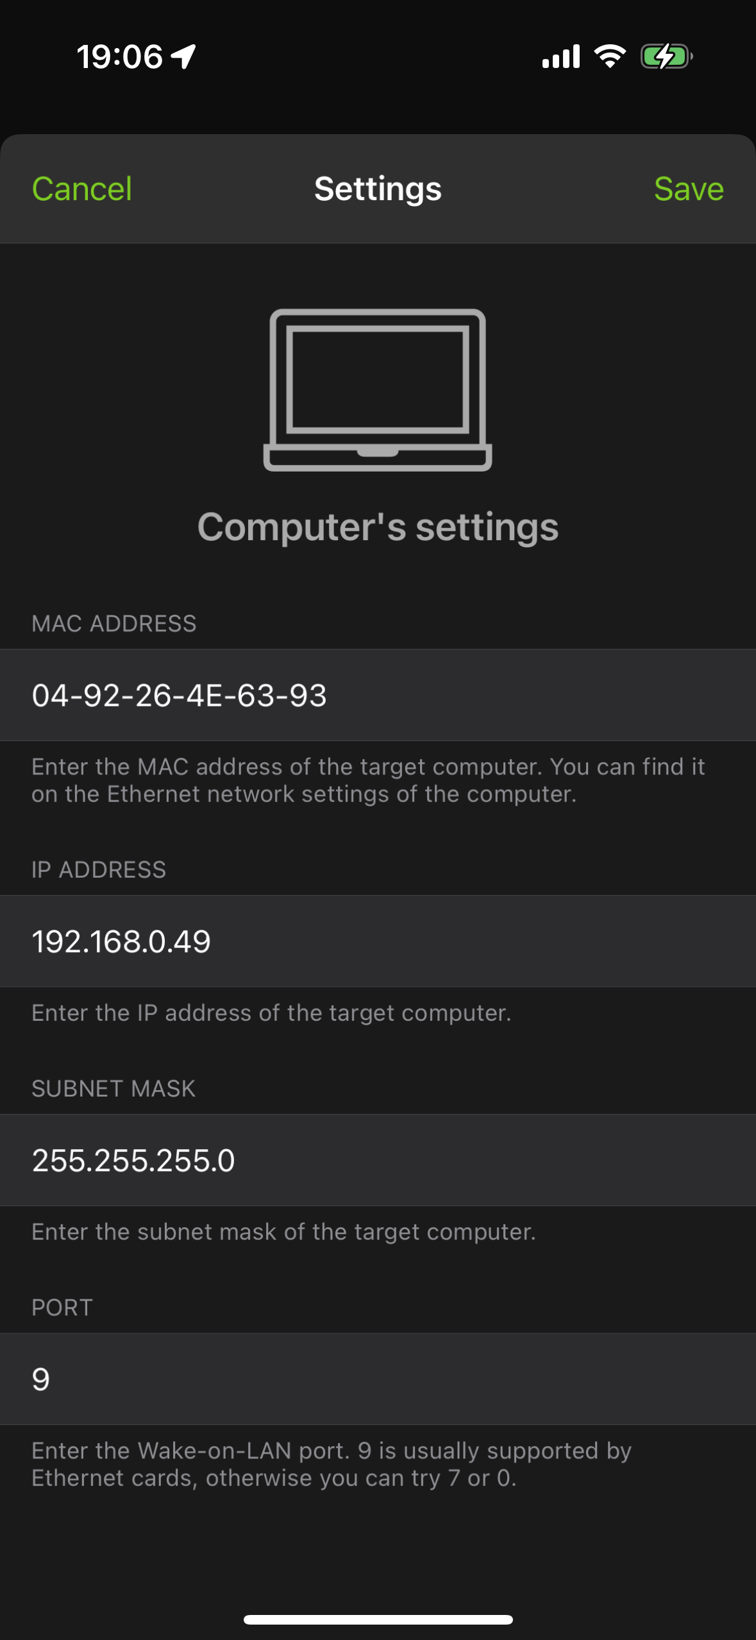Screen dimensions: 756x1640
Task: Edit the MAC address field
Action: pyautogui.click(x=378, y=696)
